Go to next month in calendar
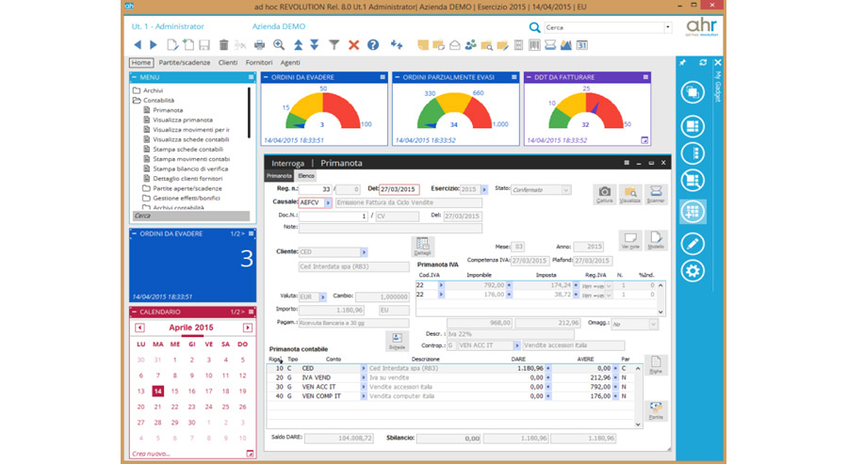The width and height of the screenshot is (848, 464). [248, 328]
